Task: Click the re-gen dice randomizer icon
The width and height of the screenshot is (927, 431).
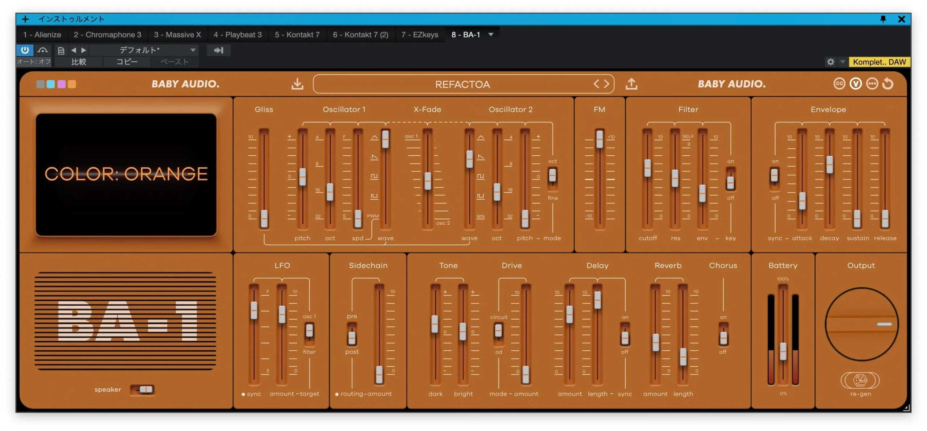Action: pos(860,380)
